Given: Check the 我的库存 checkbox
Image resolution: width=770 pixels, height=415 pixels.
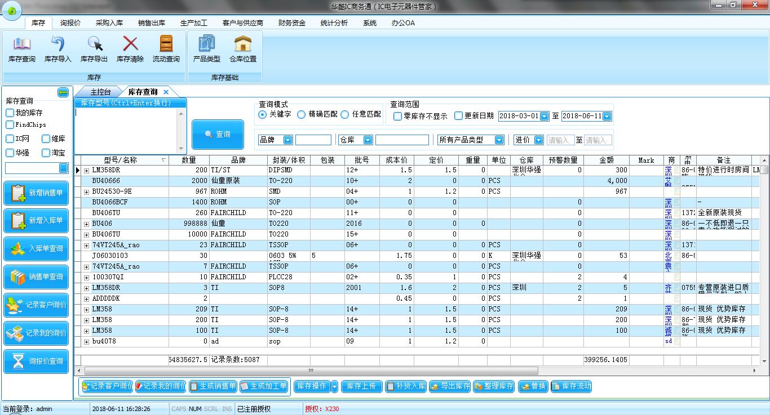Looking at the screenshot, I should [10, 113].
